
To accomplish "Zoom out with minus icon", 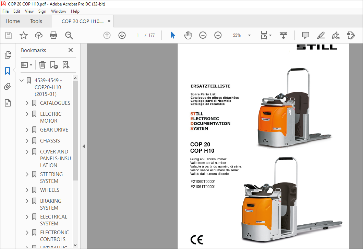I will tap(203, 35).
